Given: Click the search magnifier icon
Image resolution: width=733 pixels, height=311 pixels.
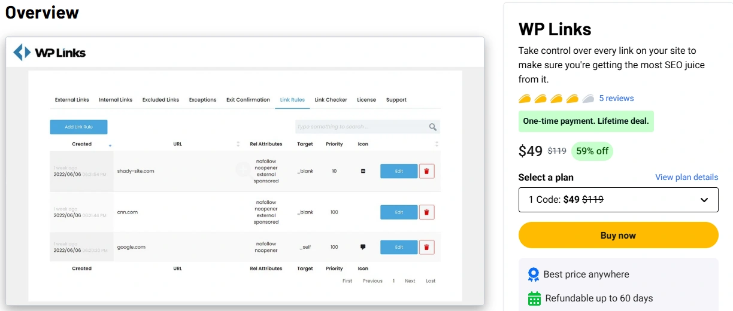Looking at the screenshot, I should (x=432, y=127).
